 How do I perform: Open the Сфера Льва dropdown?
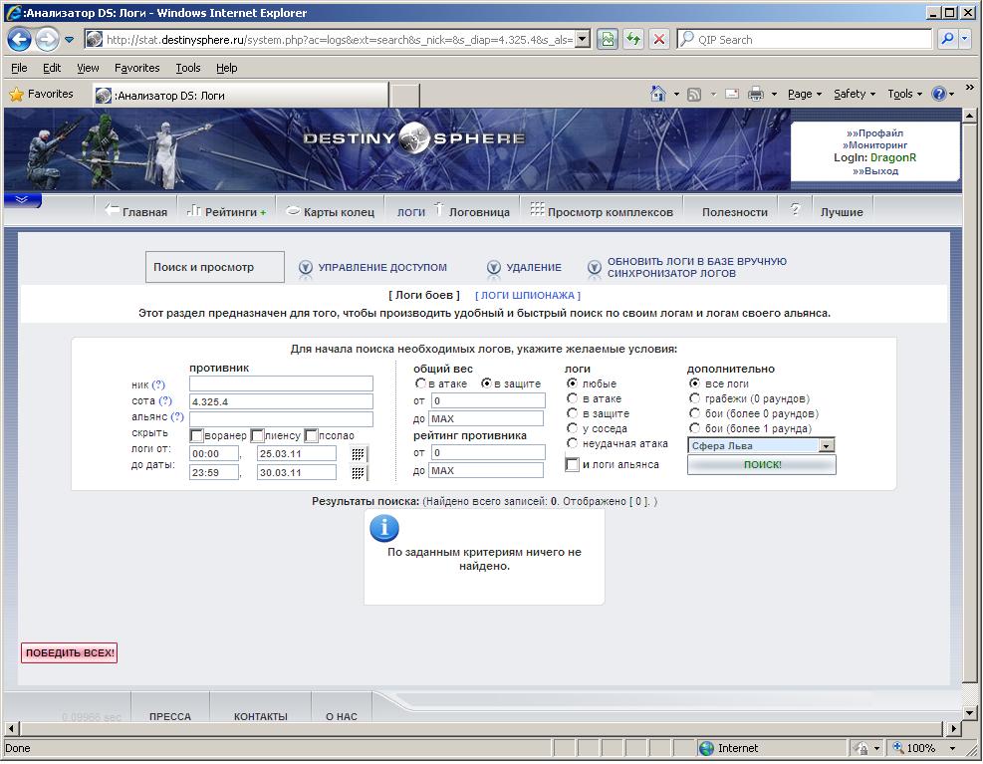click(761, 445)
